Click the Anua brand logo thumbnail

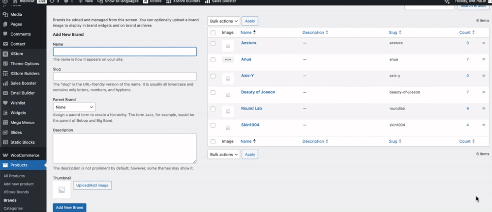click(x=228, y=59)
